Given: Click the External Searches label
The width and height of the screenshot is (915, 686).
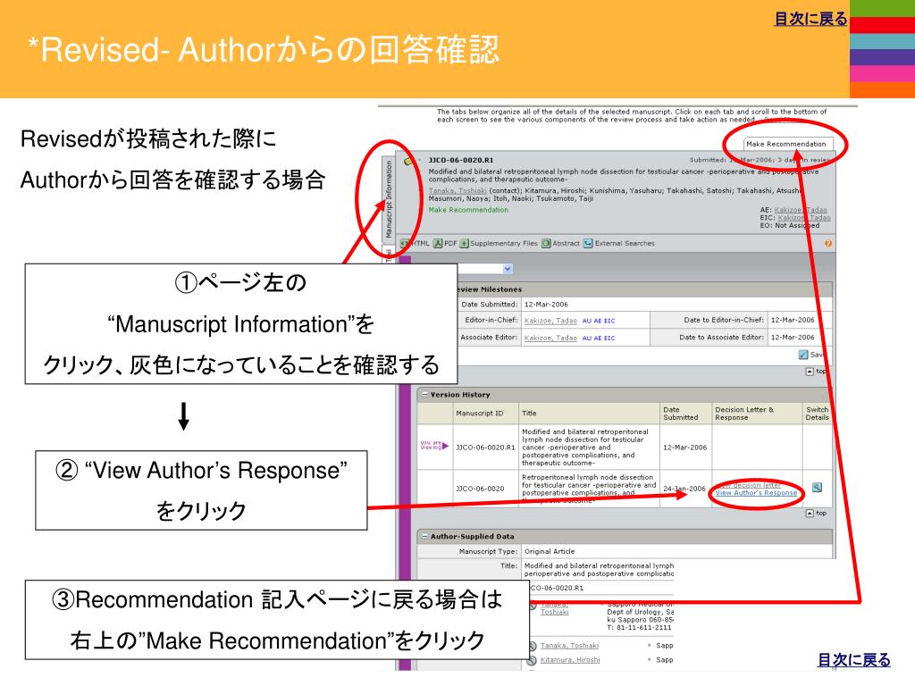Looking at the screenshot, I should coord(625,243).
